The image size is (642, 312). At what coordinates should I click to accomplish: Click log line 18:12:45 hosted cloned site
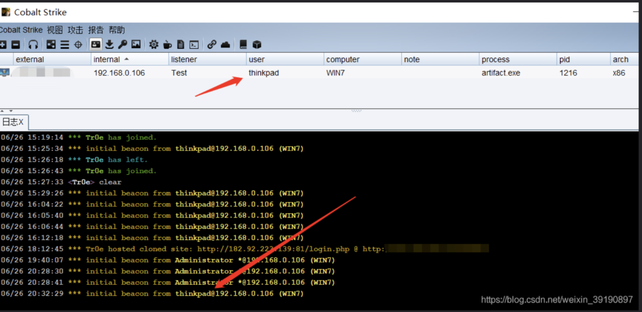coord(244,249)
